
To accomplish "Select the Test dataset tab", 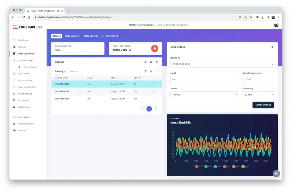I will (x=72, y=71).
